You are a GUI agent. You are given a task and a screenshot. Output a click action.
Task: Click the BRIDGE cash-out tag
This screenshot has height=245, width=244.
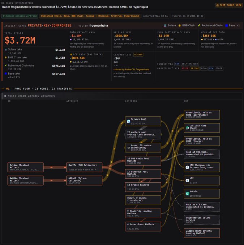pyautogui.click(x=194, y=68)
